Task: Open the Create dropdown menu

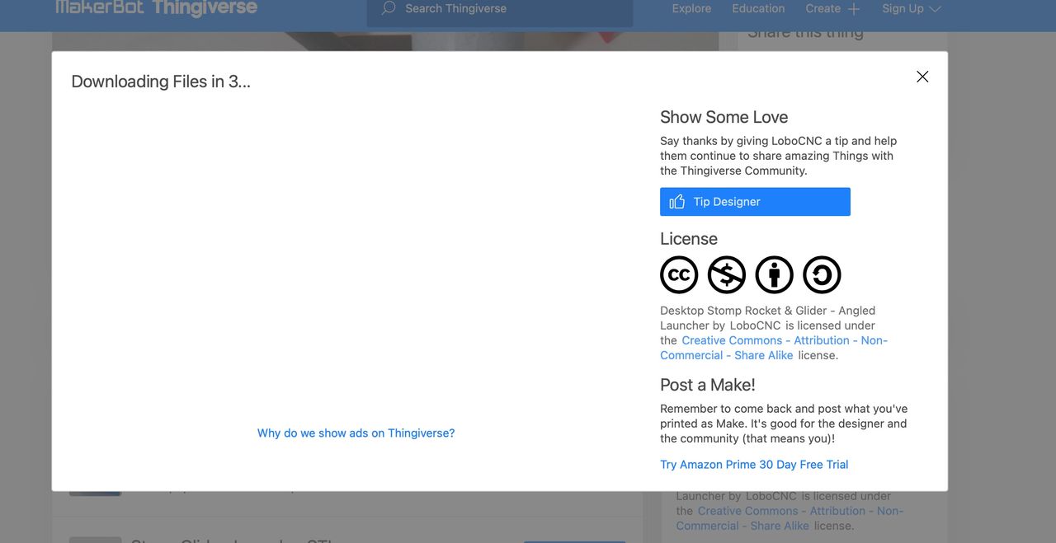Action: 823,8
